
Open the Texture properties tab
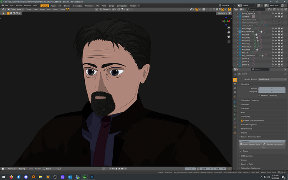[x=235, y=132]
